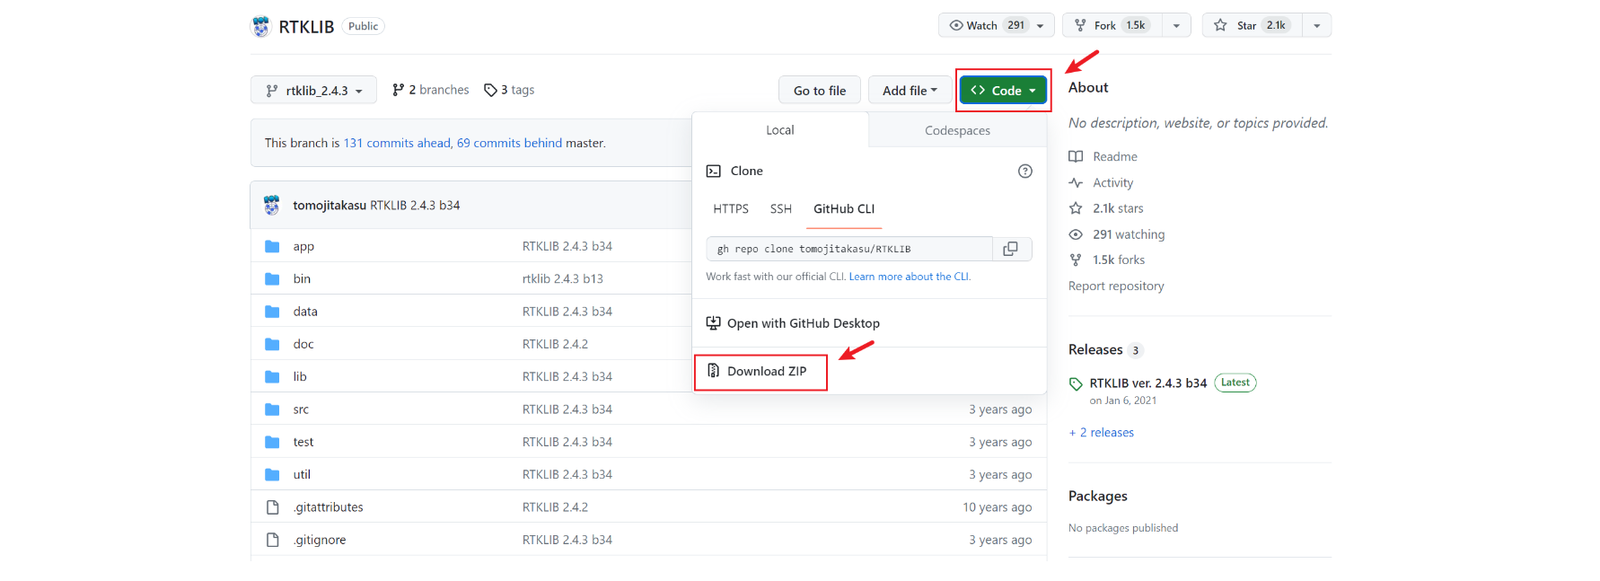Open the rtklib_2.4.3 branch dropdown
The image size is (1600, 581).
[313, 91]
